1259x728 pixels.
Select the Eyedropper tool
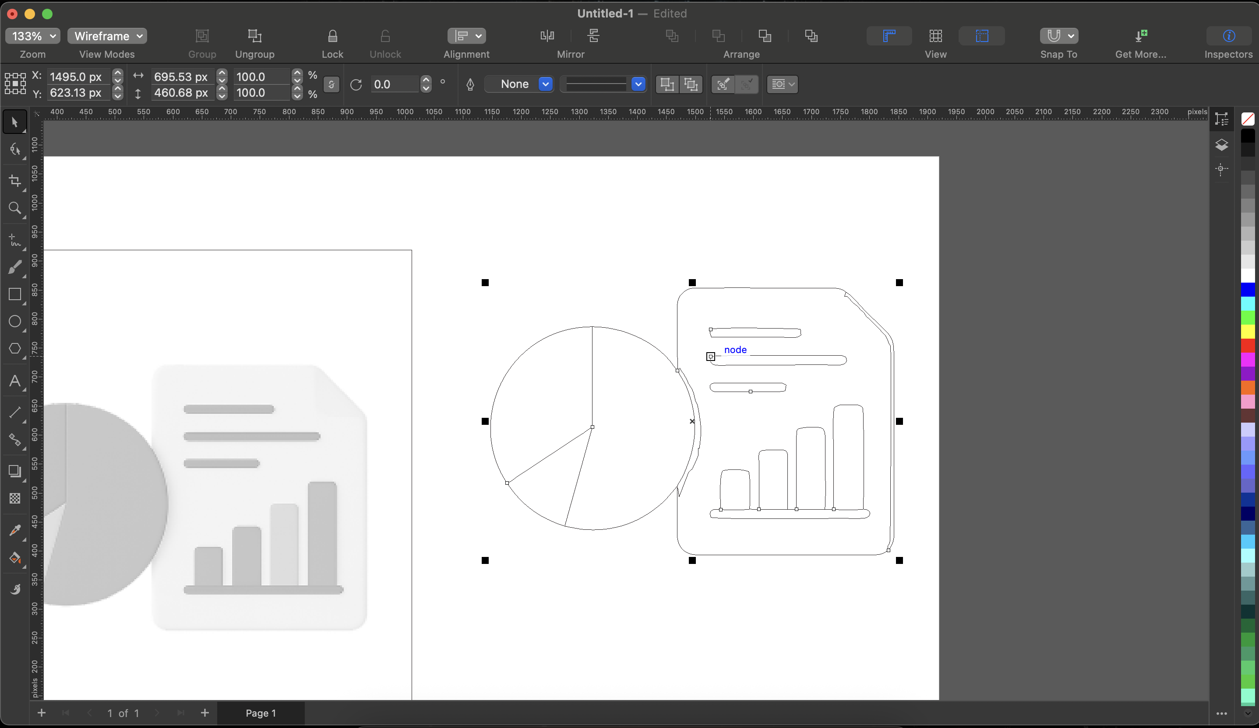click(14, 530)
